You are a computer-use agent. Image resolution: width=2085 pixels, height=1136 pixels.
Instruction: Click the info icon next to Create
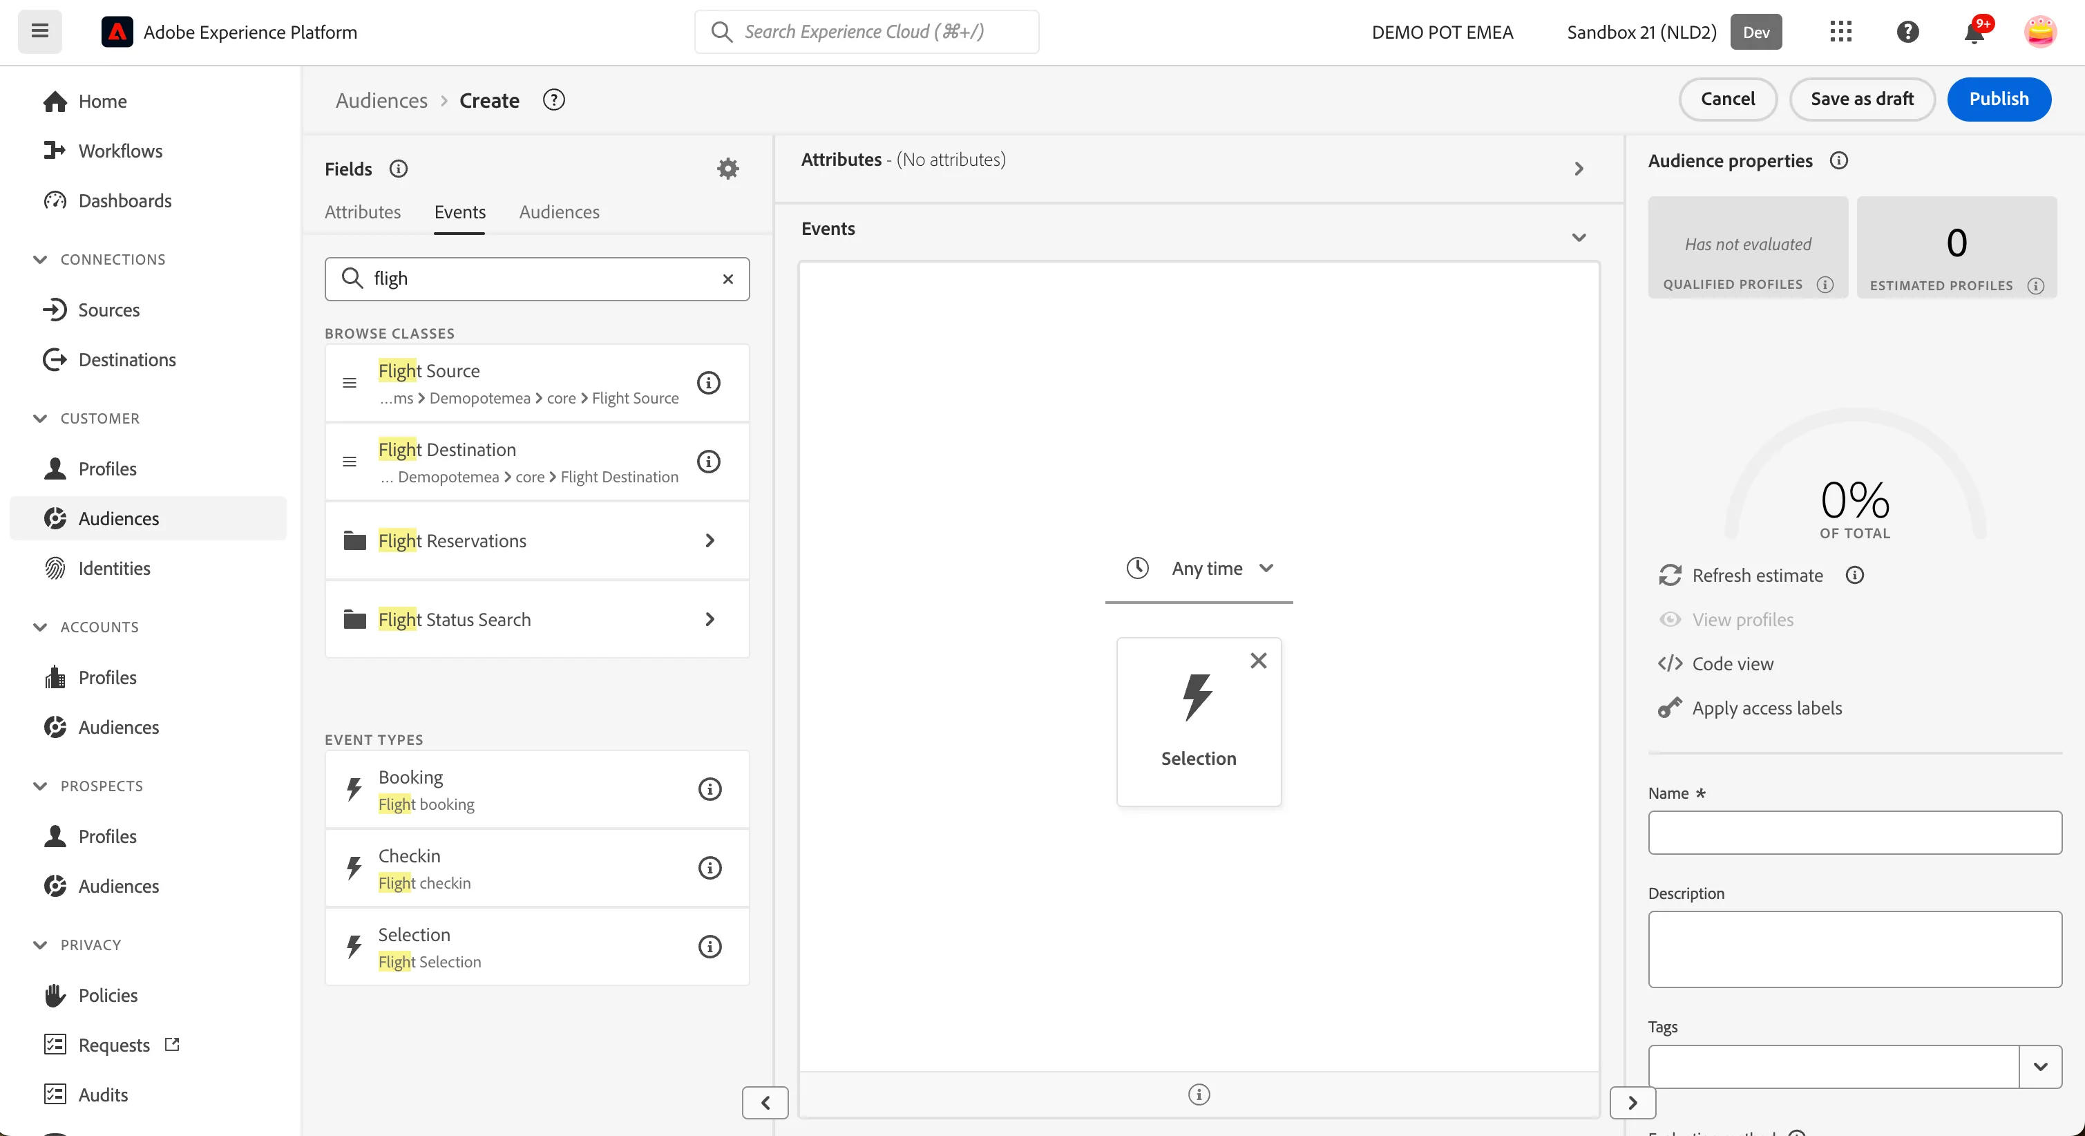[553, 100]
